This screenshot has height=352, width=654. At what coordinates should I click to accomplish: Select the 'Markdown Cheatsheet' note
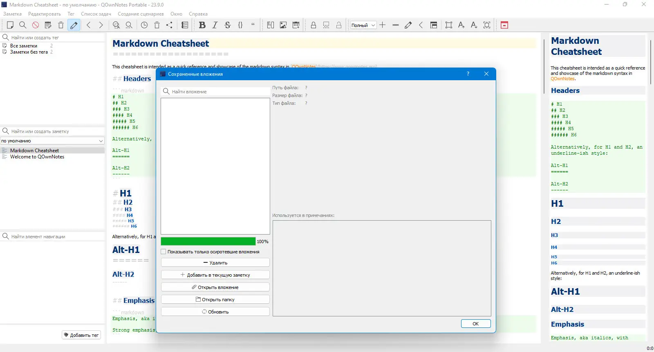click(x=52, y=151)
